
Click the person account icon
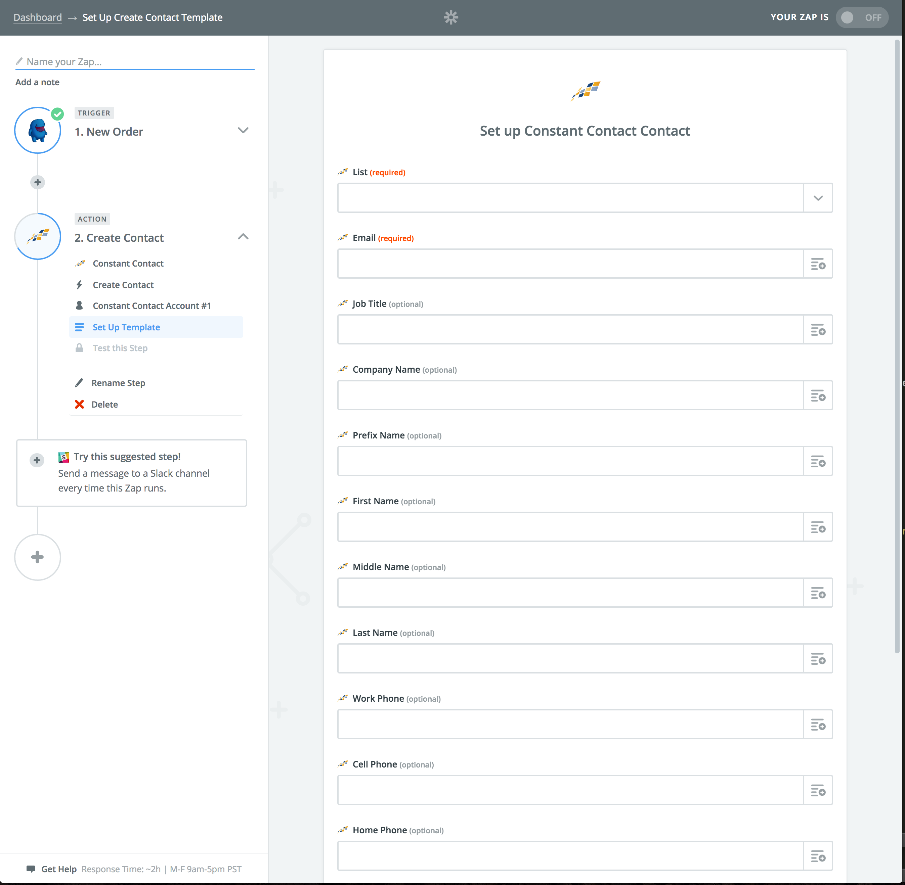[80, 306]
